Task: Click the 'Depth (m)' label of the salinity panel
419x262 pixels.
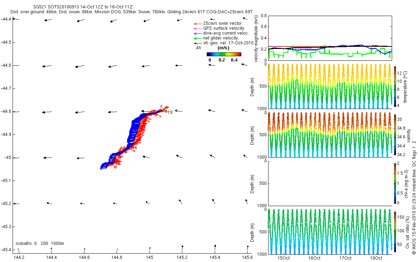Action: tap(252, 135)
